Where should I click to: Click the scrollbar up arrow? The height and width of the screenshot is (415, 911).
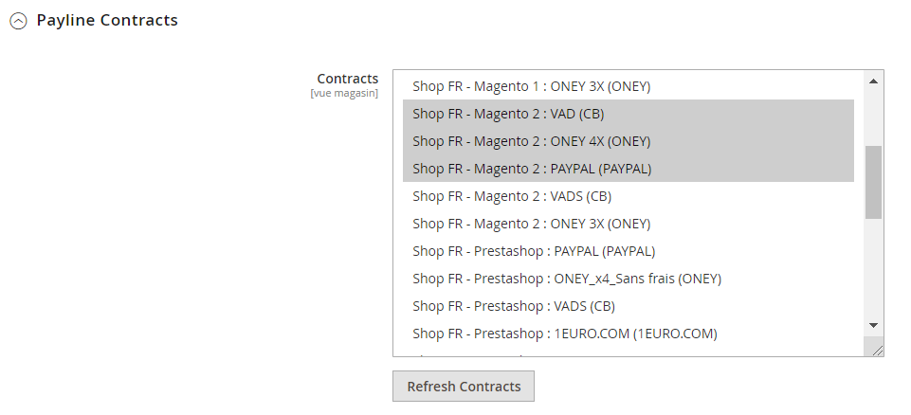tap(873, 81)
